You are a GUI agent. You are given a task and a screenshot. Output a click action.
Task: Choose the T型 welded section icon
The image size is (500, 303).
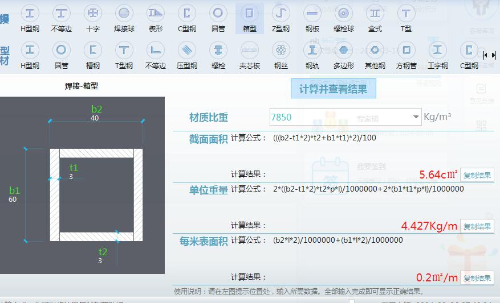click(406, 18)
